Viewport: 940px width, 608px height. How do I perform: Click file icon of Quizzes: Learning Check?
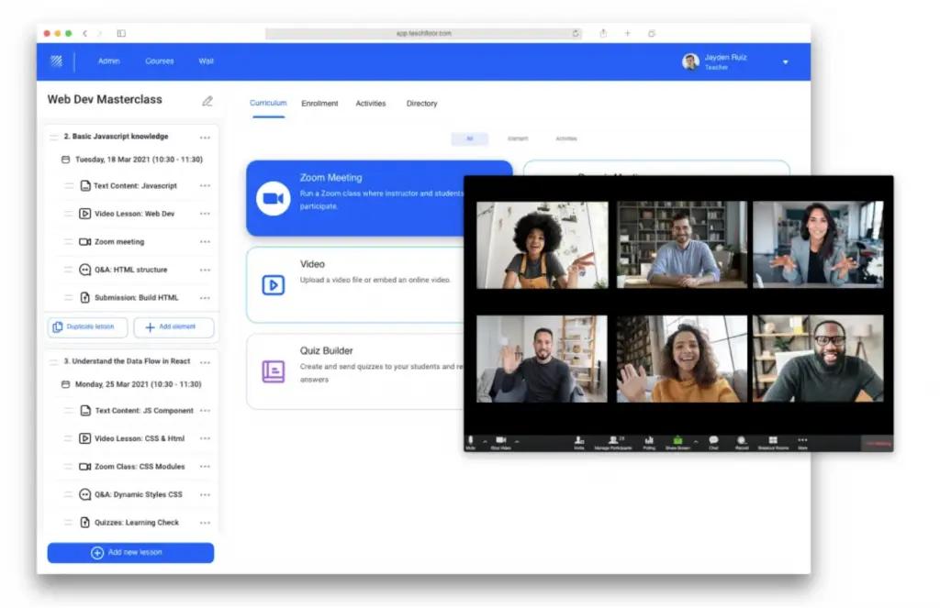tap(85, 523)
